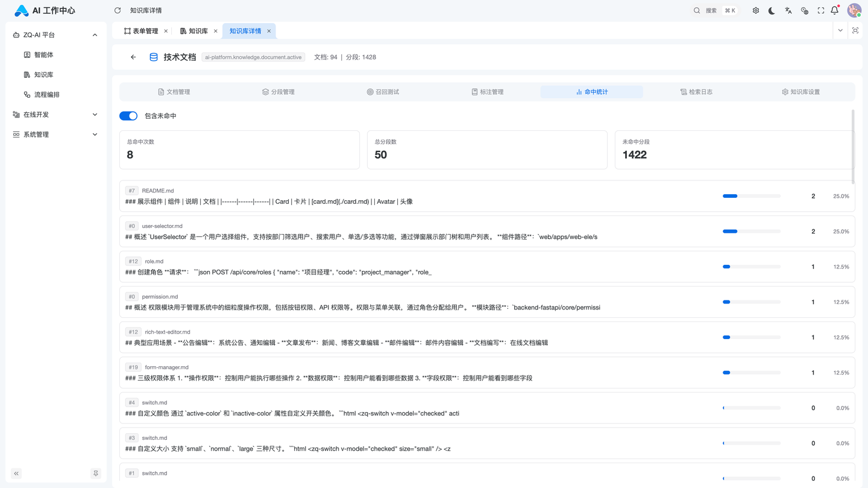Switch to dark mode with moon icon
The width and height of the screenshot is (868, 488).
coord(772,10)
